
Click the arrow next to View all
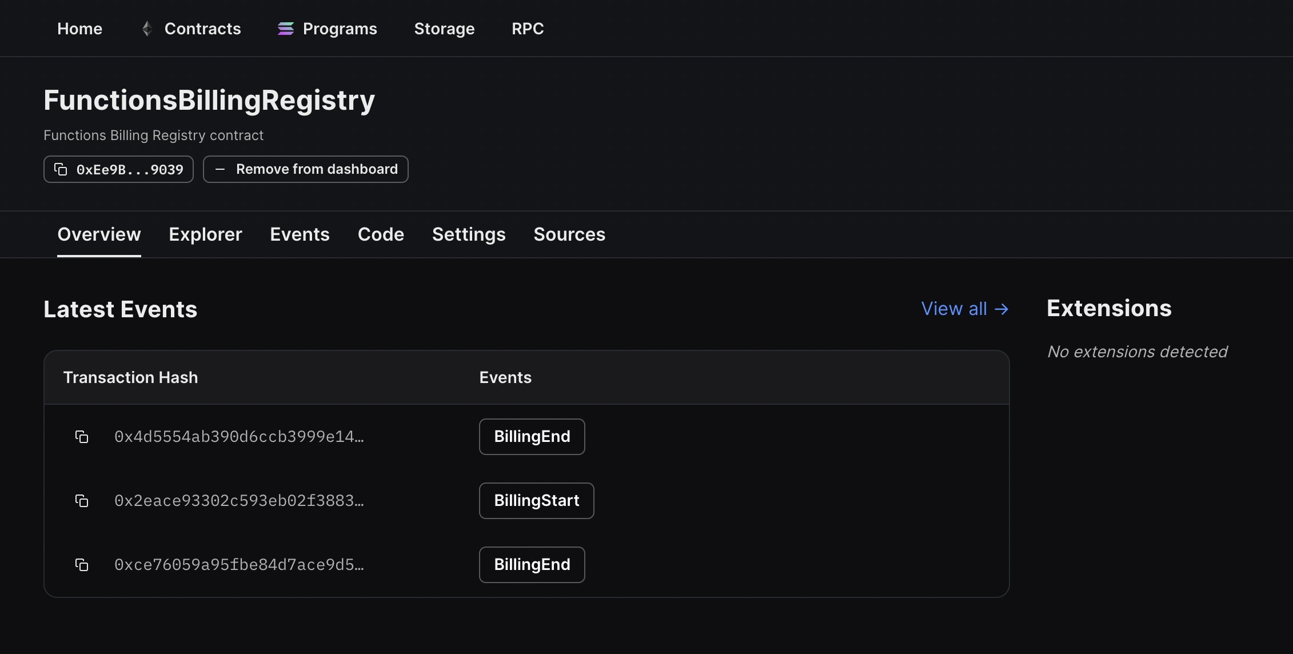click(x=1001, y=309)
